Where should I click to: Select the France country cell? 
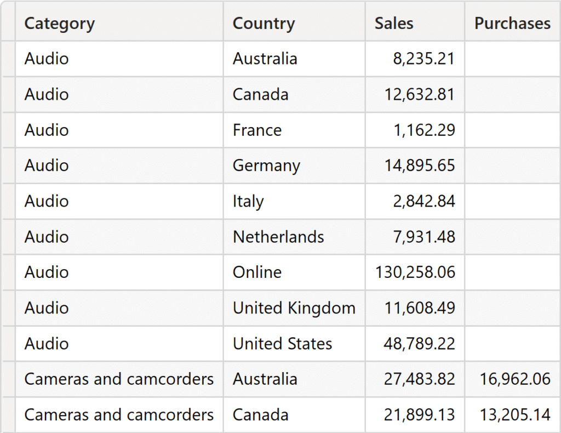(257, 130)
